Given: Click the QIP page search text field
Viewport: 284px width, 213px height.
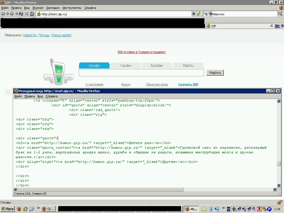Looking at the screenshot, I should pyautogui.click(x=141, y=73).
